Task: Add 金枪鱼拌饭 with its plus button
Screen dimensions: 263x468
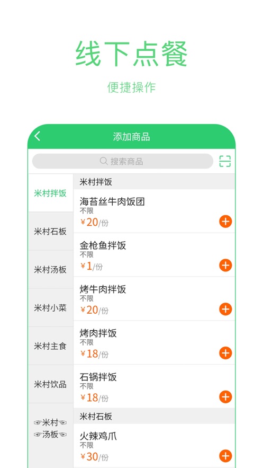Action: coord(225,266)
